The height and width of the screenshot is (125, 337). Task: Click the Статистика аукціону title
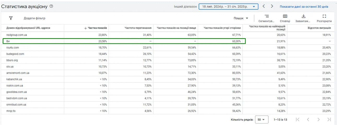tap(24, 7)
